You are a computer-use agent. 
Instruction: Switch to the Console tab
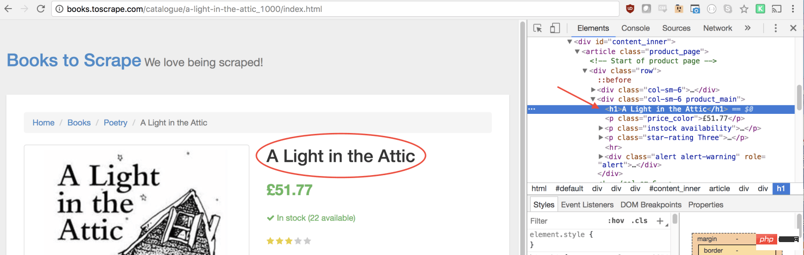636,28
